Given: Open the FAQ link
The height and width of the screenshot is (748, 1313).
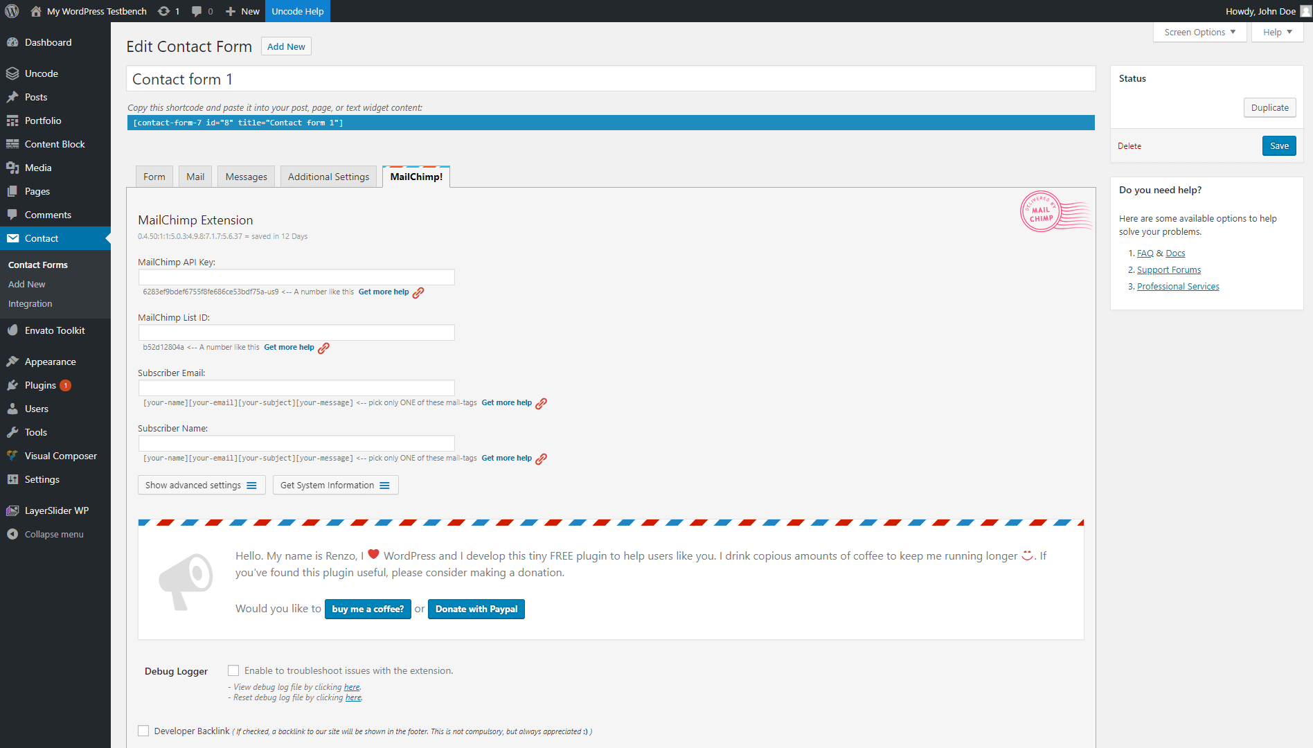Looking at the screenshot, I should (1145, 253).
